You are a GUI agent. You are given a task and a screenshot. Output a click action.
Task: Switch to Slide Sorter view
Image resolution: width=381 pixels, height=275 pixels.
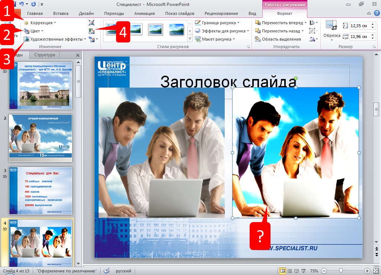[289, 271]
